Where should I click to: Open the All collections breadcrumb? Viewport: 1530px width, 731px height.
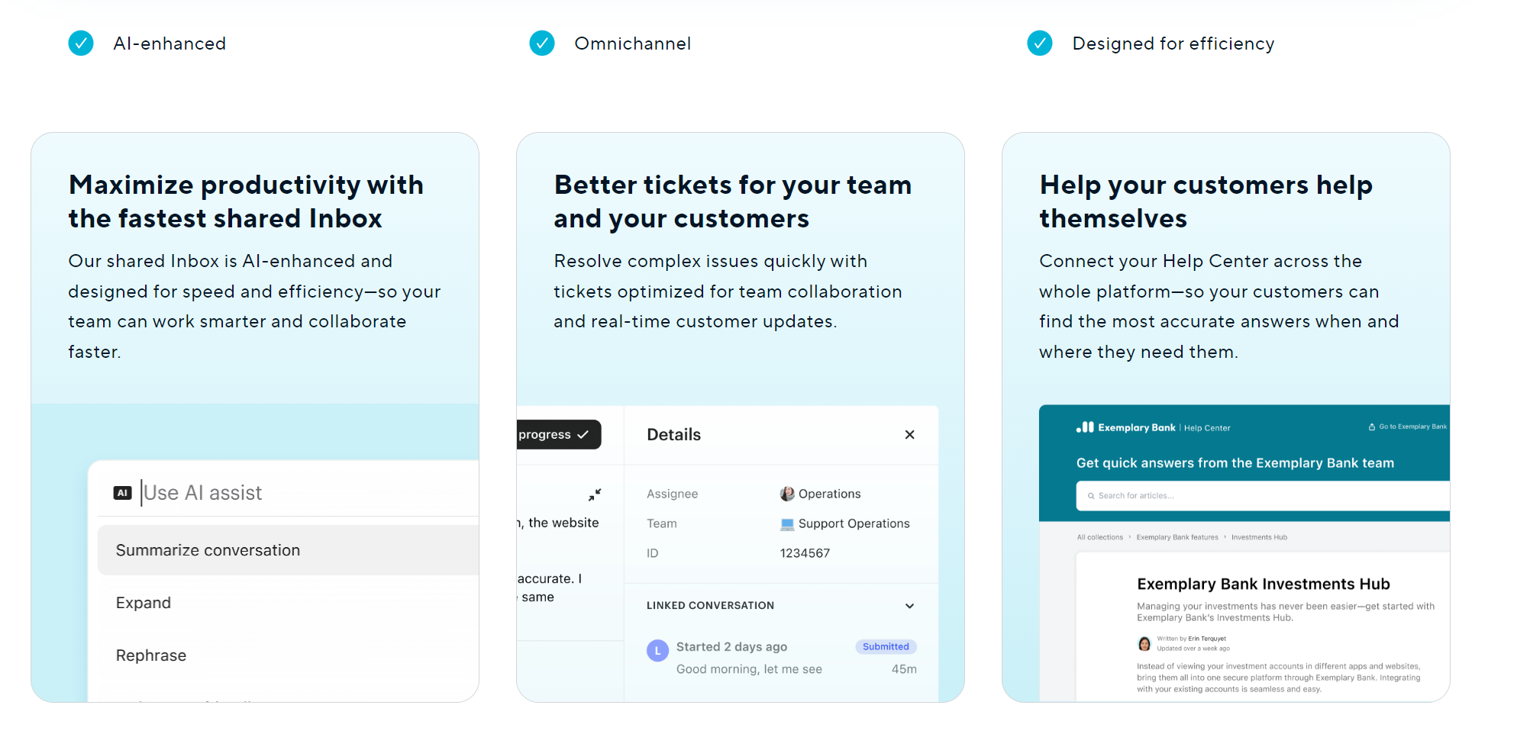pyautogui.click(x=1099, y=537)
